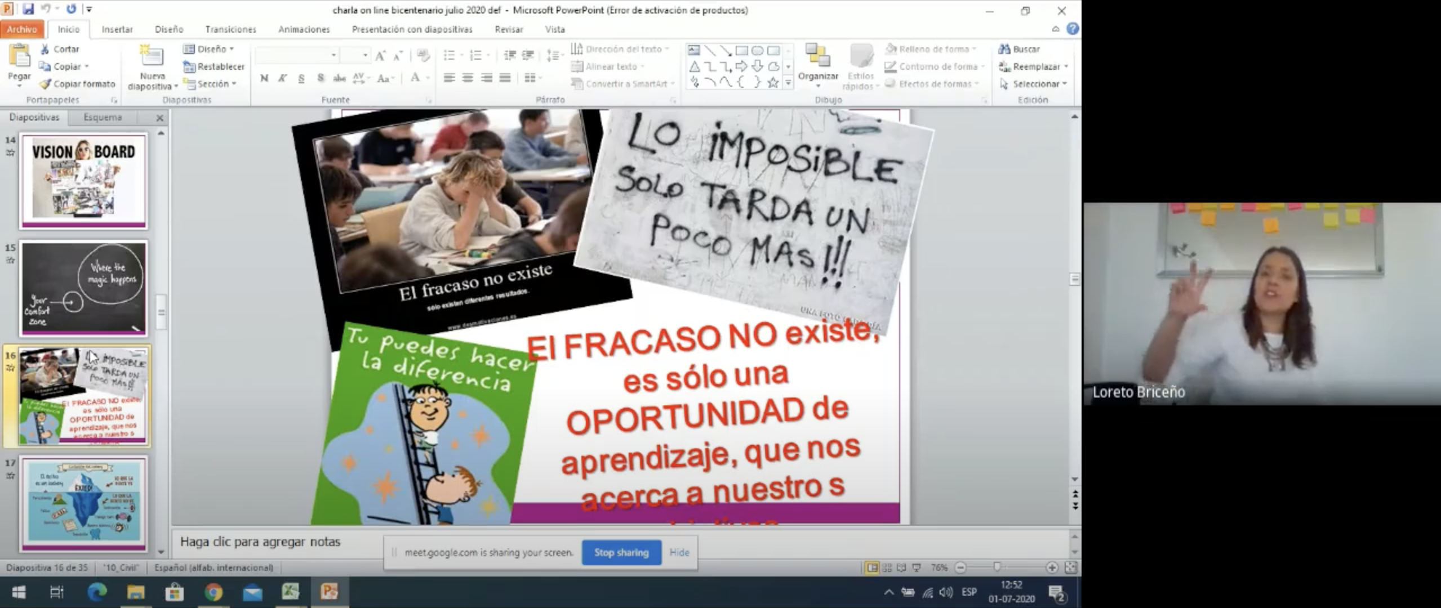
Task: Switch to slide sorter view icon
Action: 887,567
